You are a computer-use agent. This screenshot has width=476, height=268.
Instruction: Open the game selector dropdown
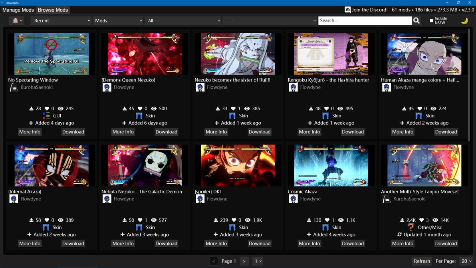tap(17, 21)
